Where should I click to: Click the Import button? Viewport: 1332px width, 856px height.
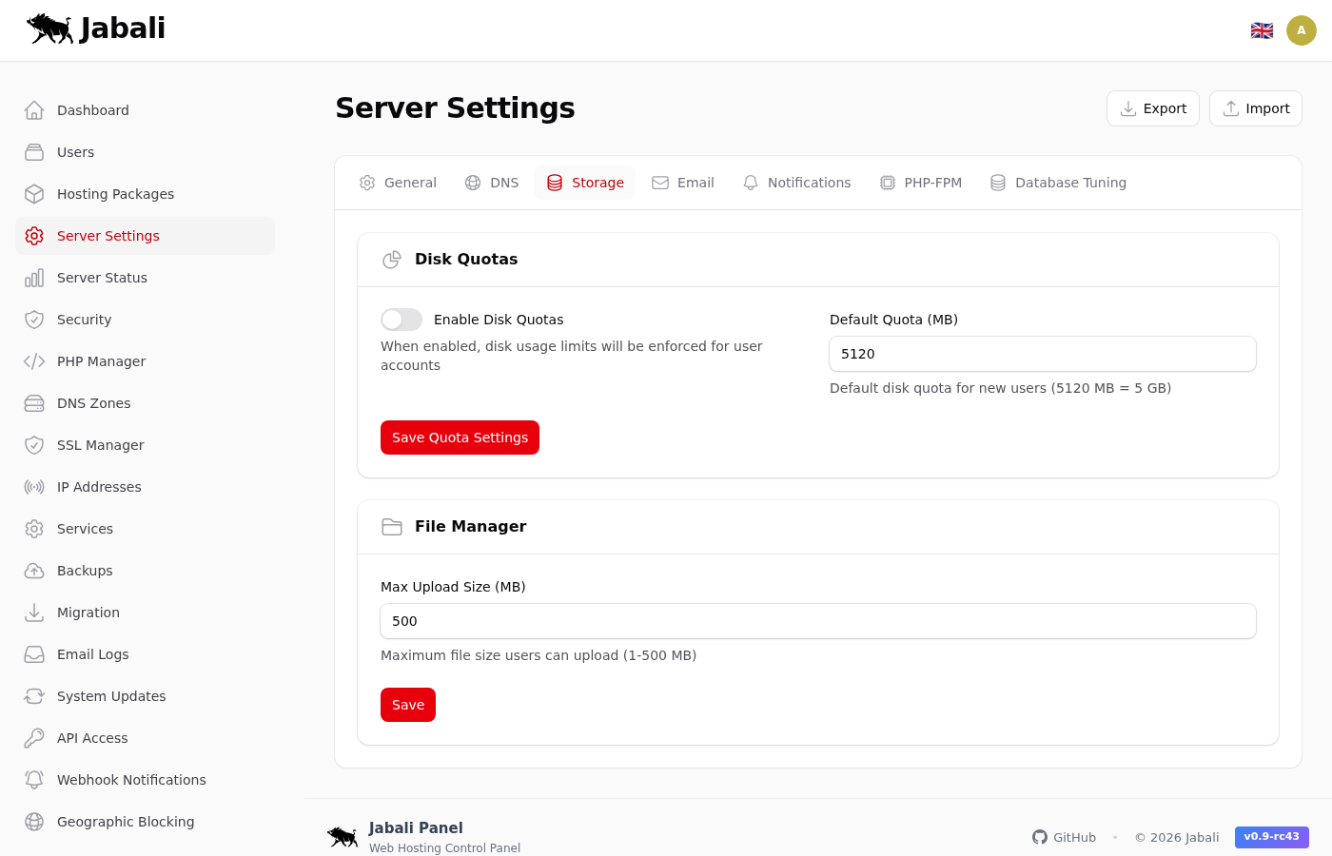pyautogui.click(x=1255, y=108)
